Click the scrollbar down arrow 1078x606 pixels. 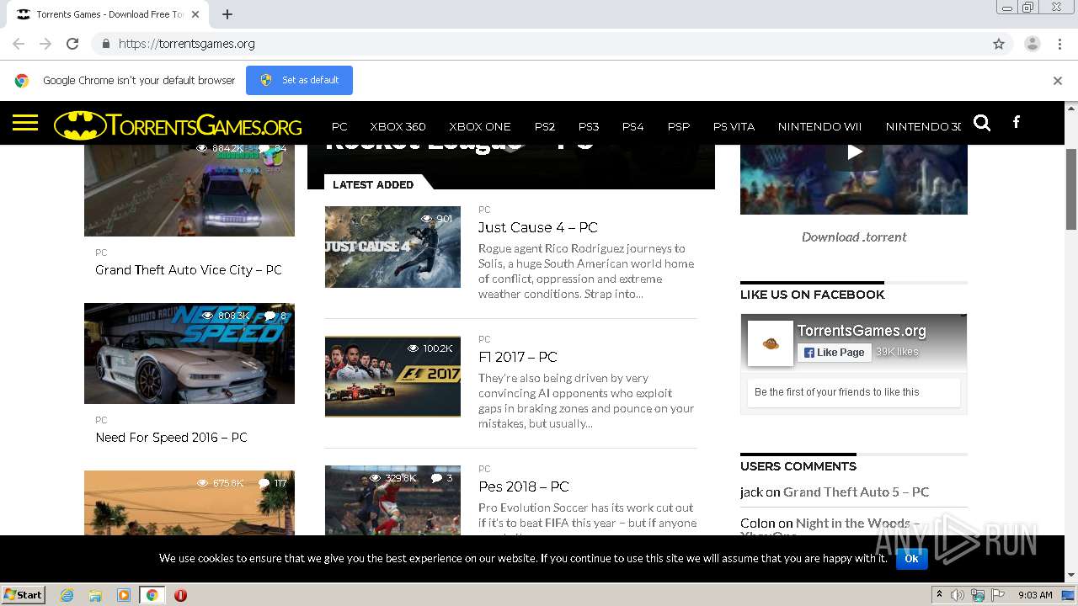point(1071,576)
